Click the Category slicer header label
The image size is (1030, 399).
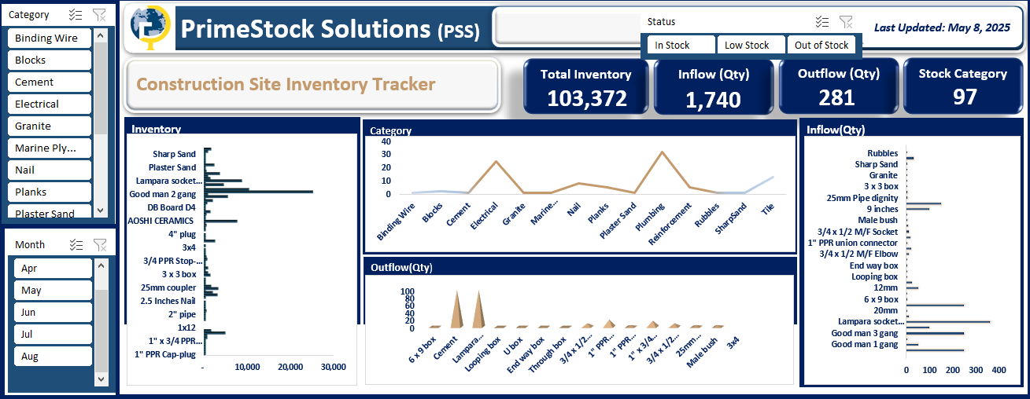[x=28, y=15]
